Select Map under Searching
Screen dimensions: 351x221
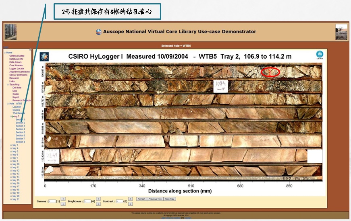pos(15,91)
